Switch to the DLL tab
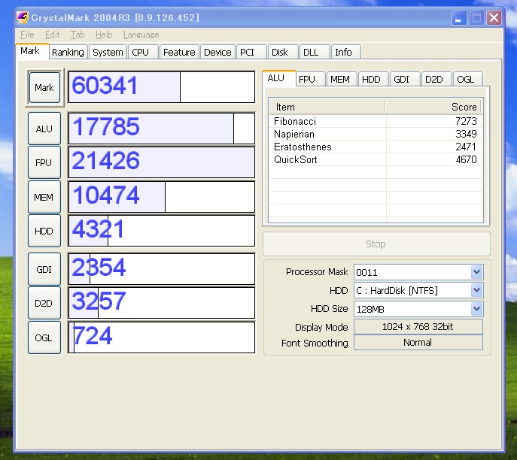 [315, 52]
